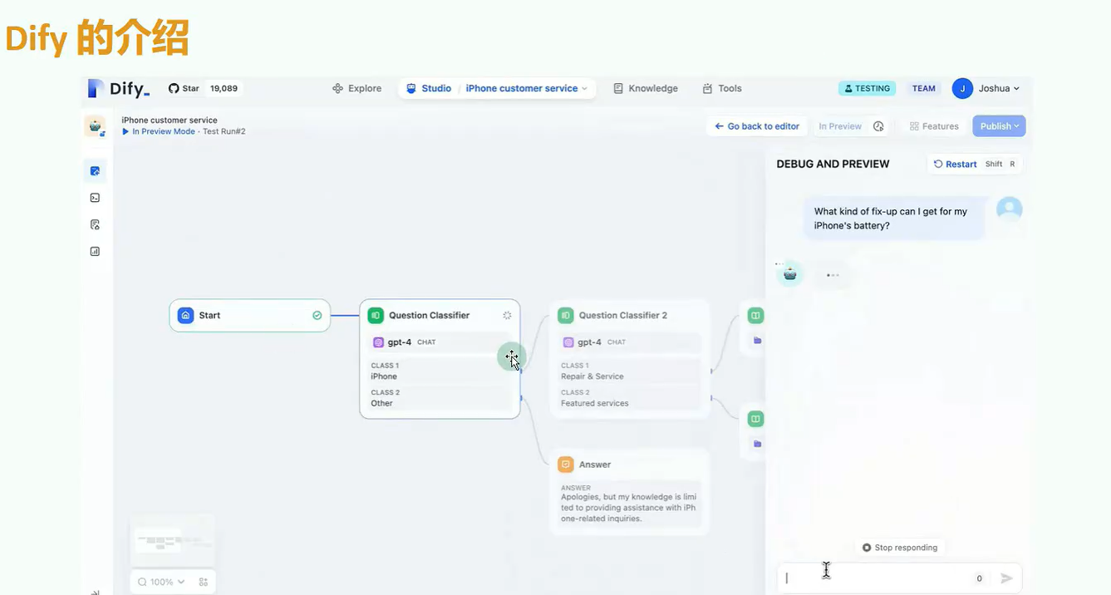Select the Question Classifier 2 node

click(630, 358)
